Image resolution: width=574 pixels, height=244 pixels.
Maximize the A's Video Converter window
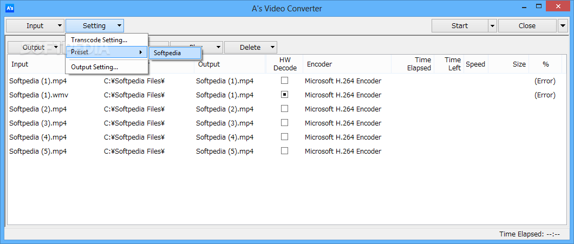(539, 6)
